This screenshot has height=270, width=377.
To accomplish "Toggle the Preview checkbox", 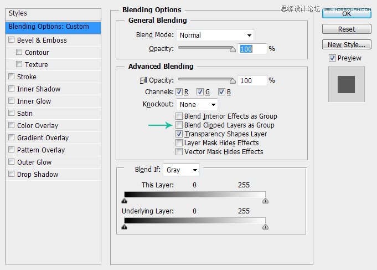I will pyautogui.click(x=332, y=58).
